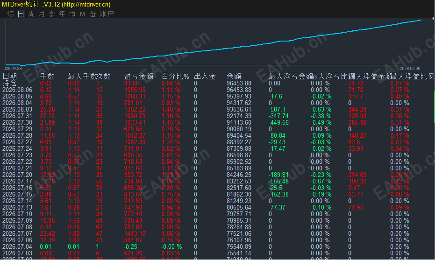The width and height of the screenshot is (435, 260).
Task: Select the 2026.08.03 date row
Action: pyautogui.click(x=17, y=109)
